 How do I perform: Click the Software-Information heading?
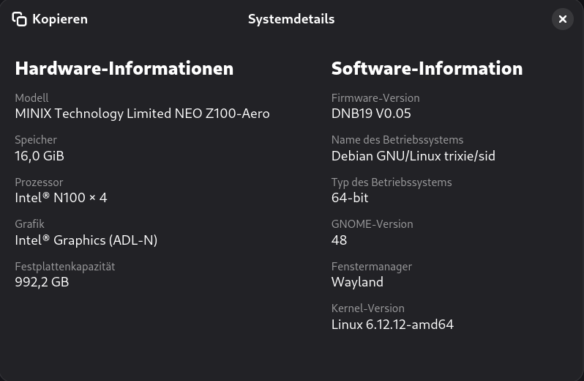point(427,69)
